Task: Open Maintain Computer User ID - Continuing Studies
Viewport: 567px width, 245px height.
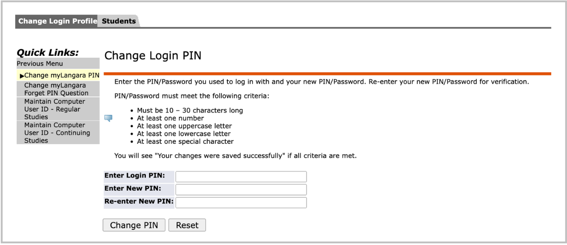Action: click(57, 133)
